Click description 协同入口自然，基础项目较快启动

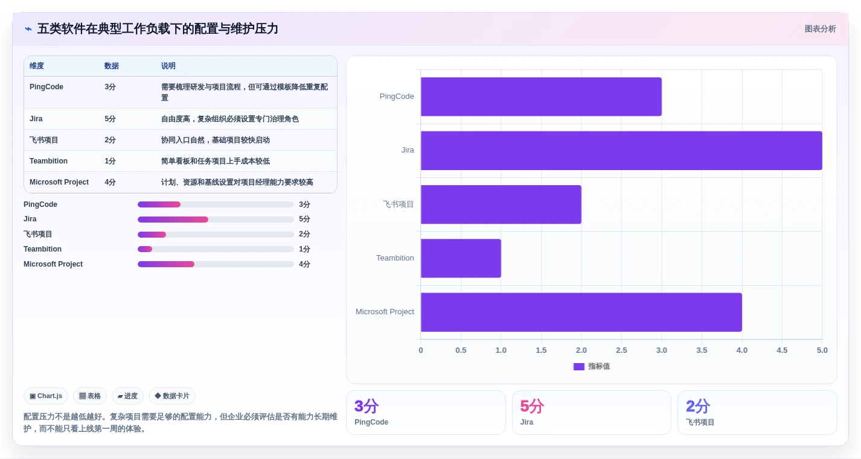click(x=216, y=140)
